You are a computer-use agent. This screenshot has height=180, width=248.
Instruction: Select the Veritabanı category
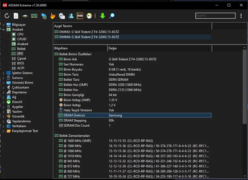[19, 126]
